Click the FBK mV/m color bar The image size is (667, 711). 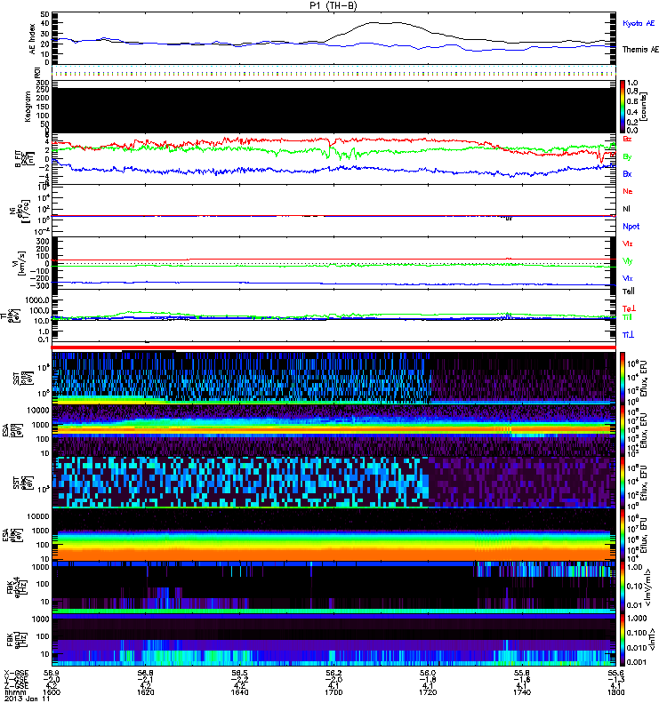623,587
